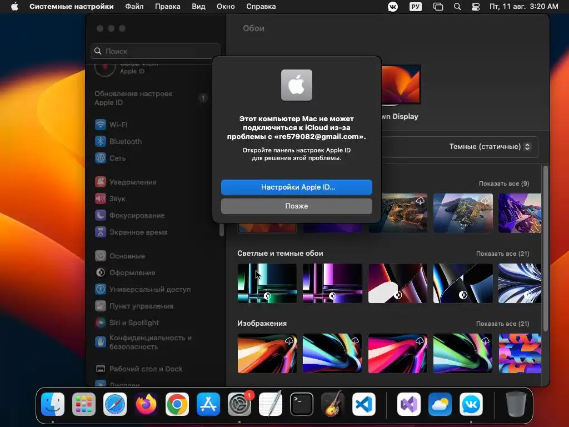
Task: Open Weather app from the Dock
Action: click(440, 404)
